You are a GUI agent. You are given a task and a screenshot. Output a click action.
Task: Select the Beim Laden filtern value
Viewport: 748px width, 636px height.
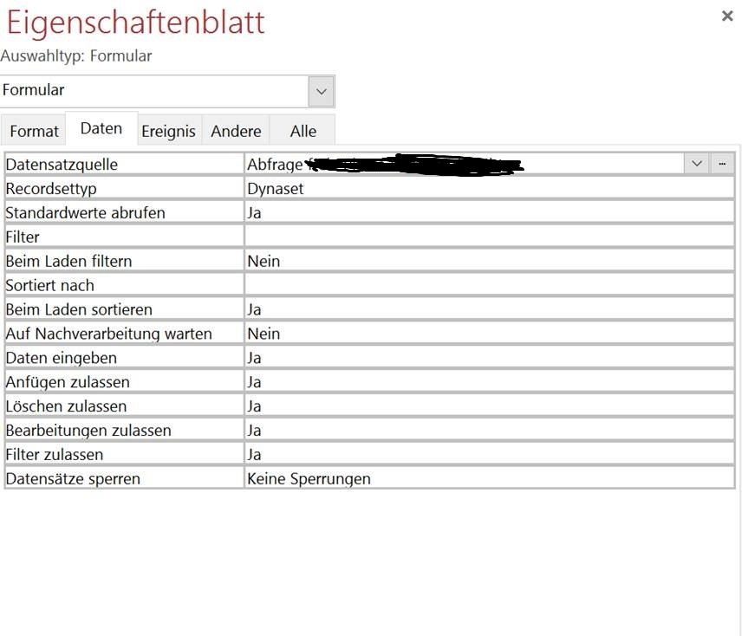[x=489, y=261]
